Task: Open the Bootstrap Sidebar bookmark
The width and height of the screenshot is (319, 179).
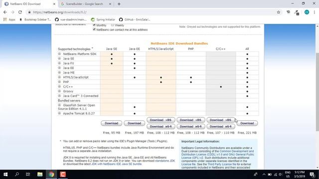Action: [x=35, y=19]
